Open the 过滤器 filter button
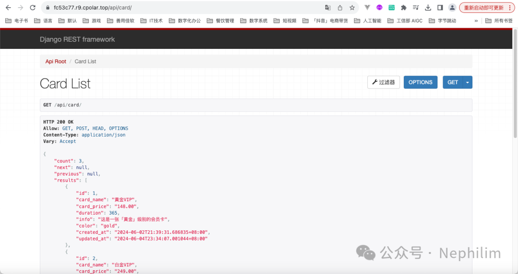This screenshot has width=518, height=274. [x=384, y=82]
